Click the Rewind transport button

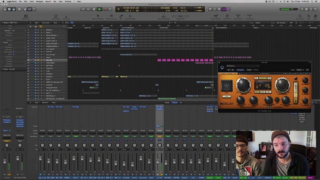pyautogui.click(x=83, y=9)
